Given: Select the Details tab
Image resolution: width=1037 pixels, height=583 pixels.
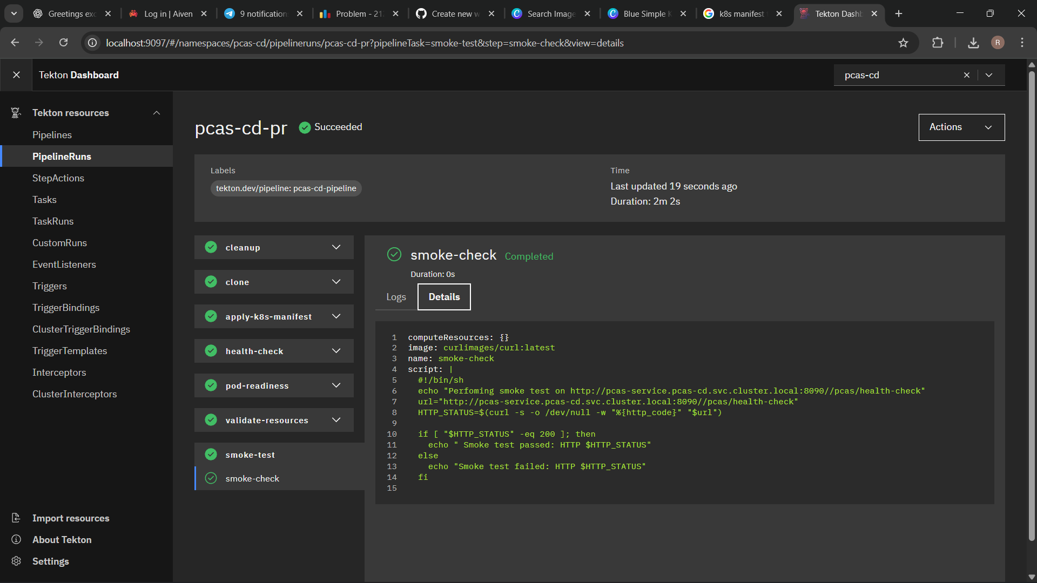Looking at the screenshot, I should point(444,297).
